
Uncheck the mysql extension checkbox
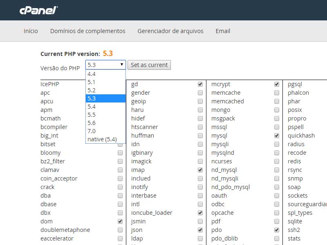(277, 136)
